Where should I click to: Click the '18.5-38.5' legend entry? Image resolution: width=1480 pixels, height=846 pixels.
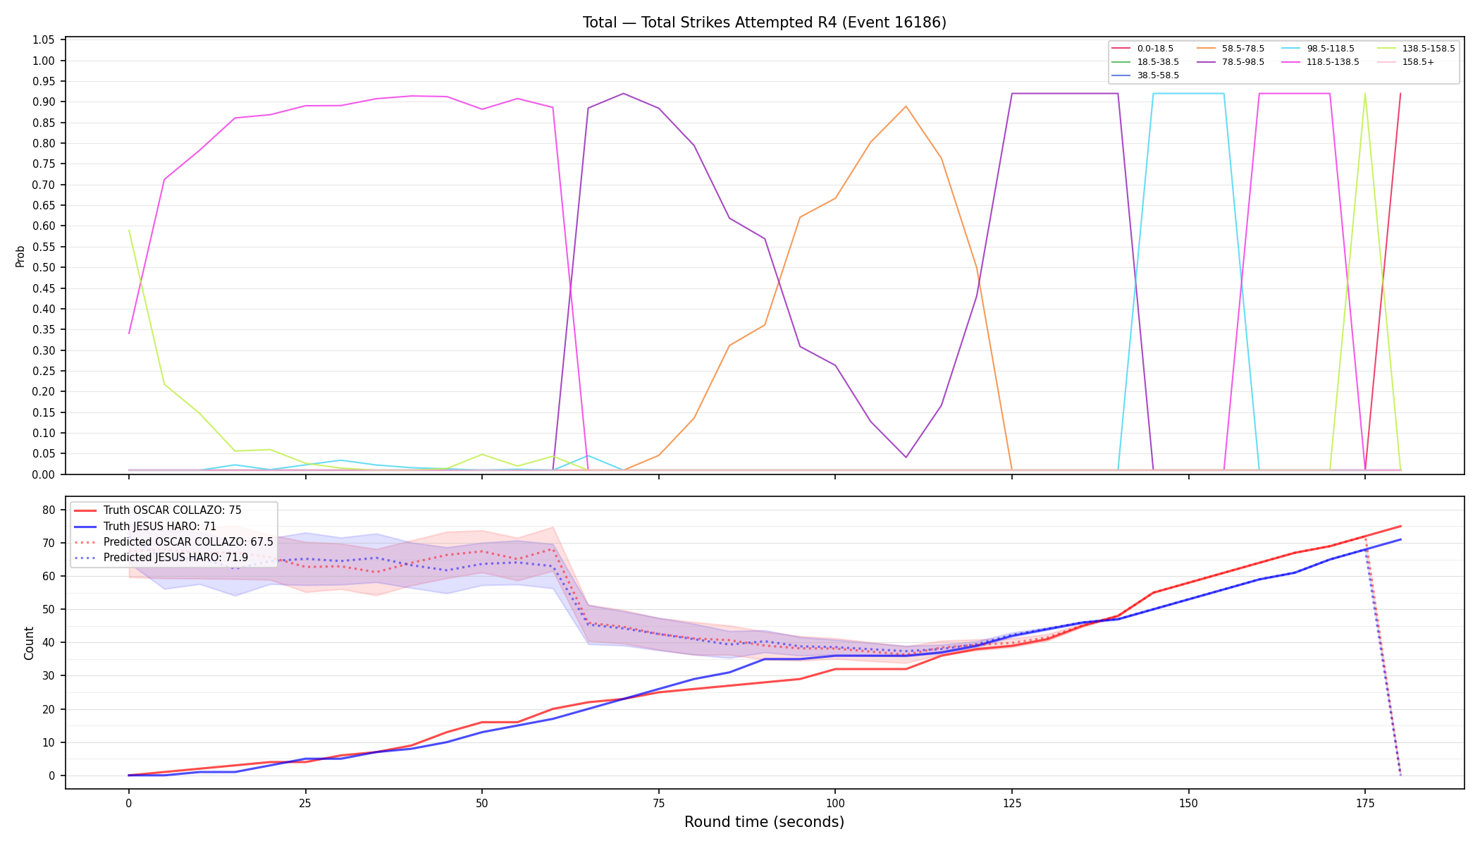pos(1145,62)
